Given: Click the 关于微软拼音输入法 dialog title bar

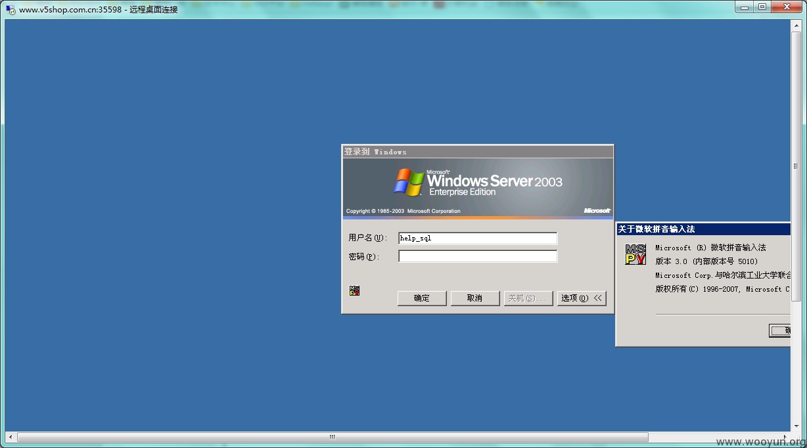Looking at the screenshot, I should coord(703,229).
